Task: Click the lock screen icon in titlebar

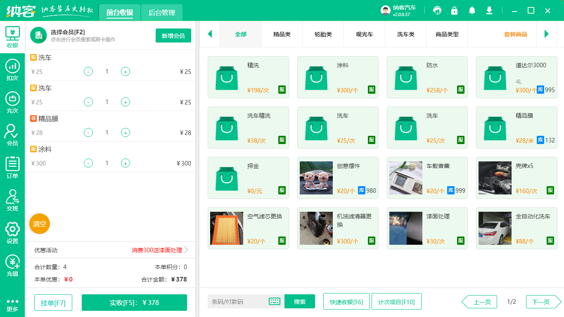Action: tap(454, 10)
